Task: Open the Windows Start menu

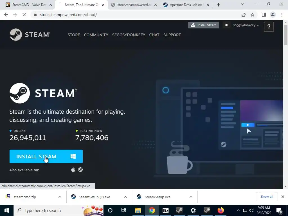Action: click(7, 210)
